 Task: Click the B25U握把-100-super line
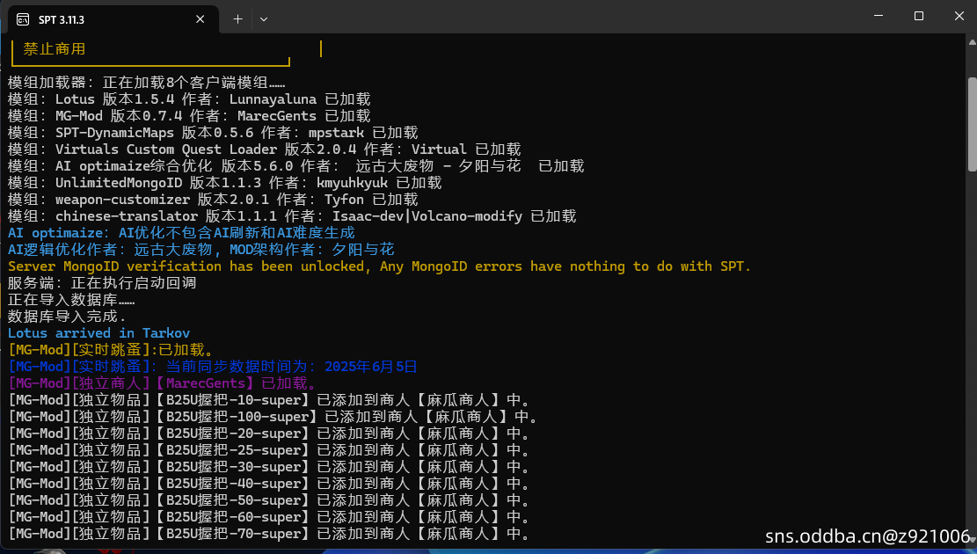pyautogui.click(x=273, y=417)
